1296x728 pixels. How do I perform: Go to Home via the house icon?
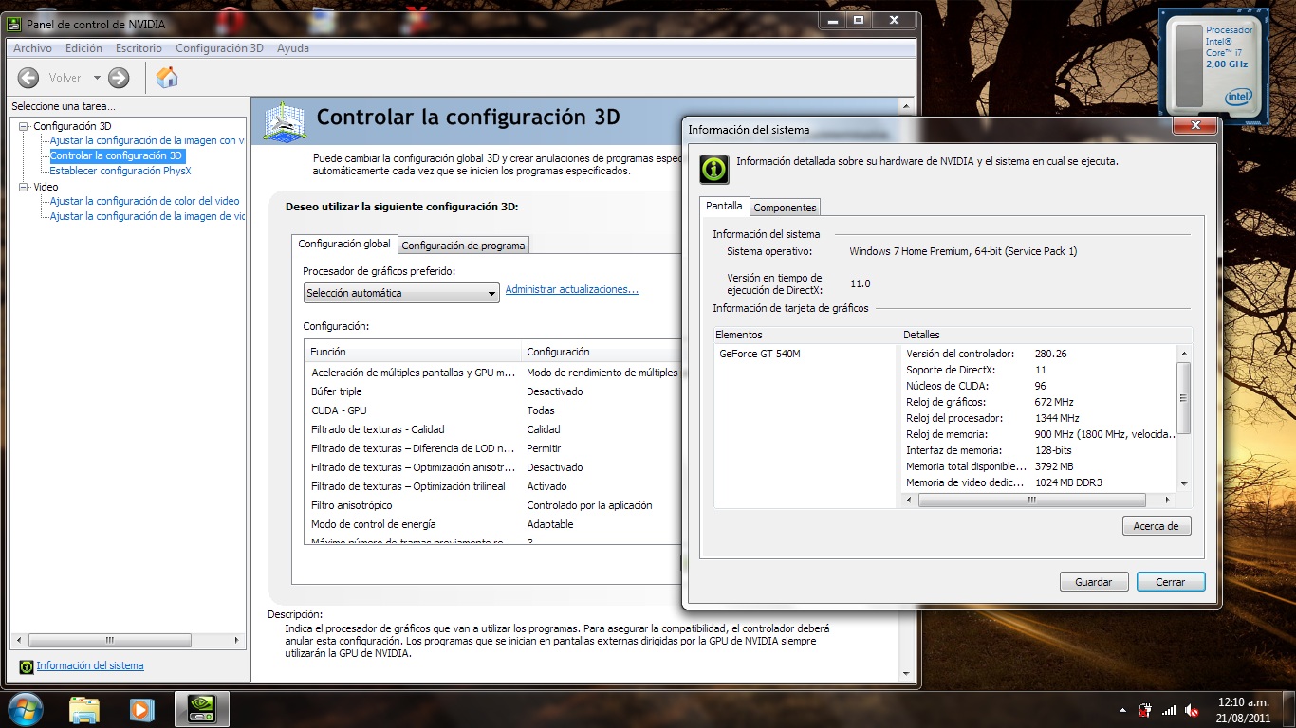[167, 77]
